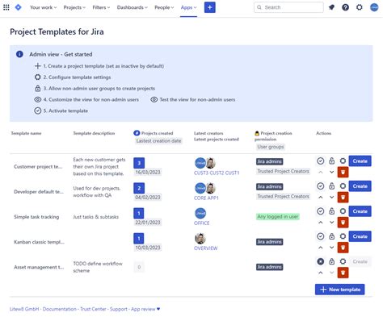Move Developer default template up
This screenshot has height=317, width=383.
[x=321, y=197]
